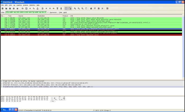Viewport: 185px width, 112px height.
Task: Open the Edit menu
Action: coord(6,5)
